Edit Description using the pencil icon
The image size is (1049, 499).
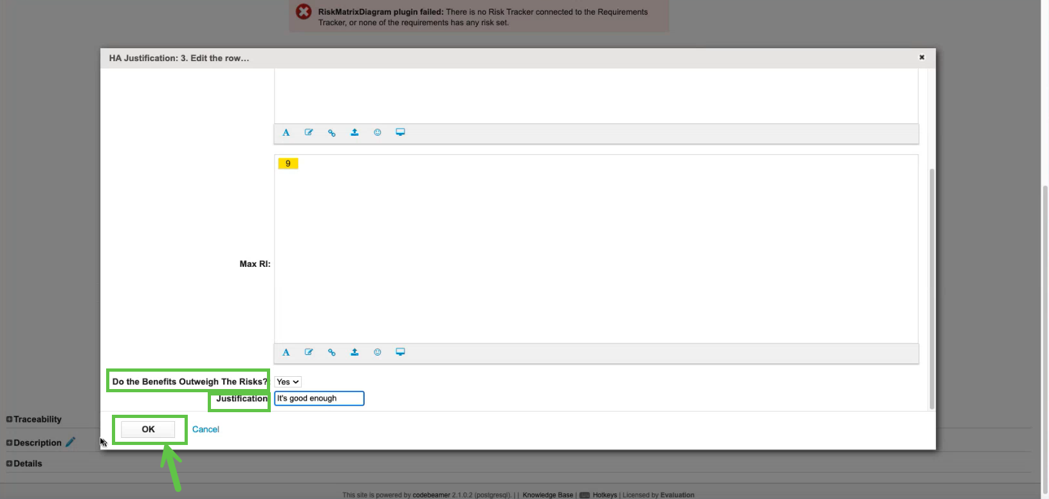click(x=71, y=442)
